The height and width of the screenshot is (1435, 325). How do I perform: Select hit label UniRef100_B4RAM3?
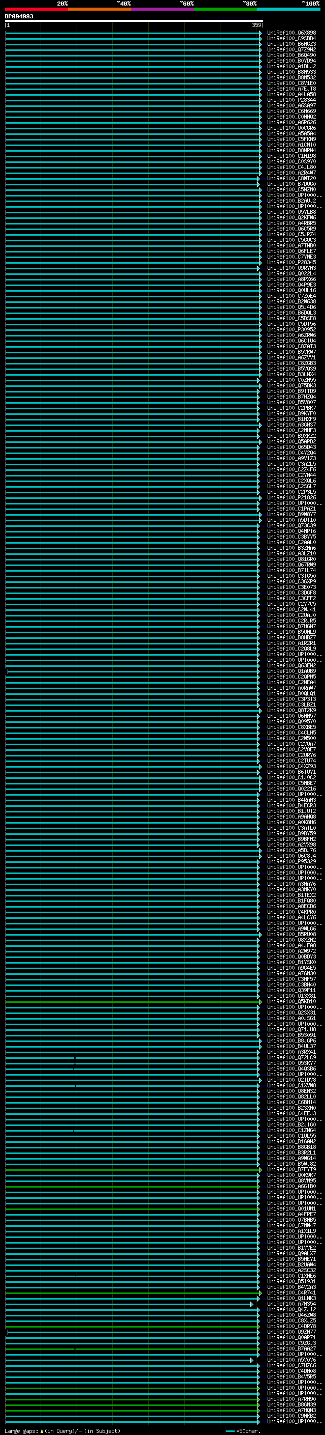(291, 800)
